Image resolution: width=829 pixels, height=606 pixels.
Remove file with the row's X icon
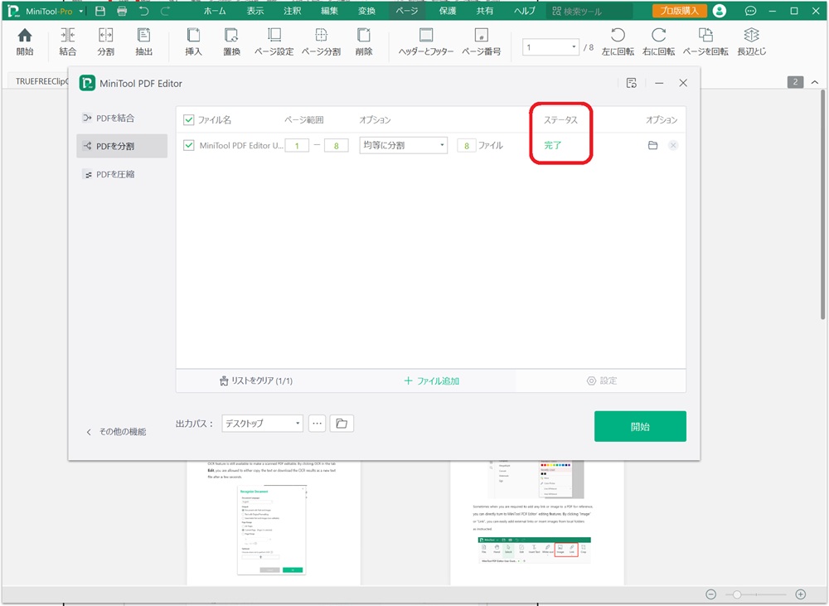click(x=673, y=145)
